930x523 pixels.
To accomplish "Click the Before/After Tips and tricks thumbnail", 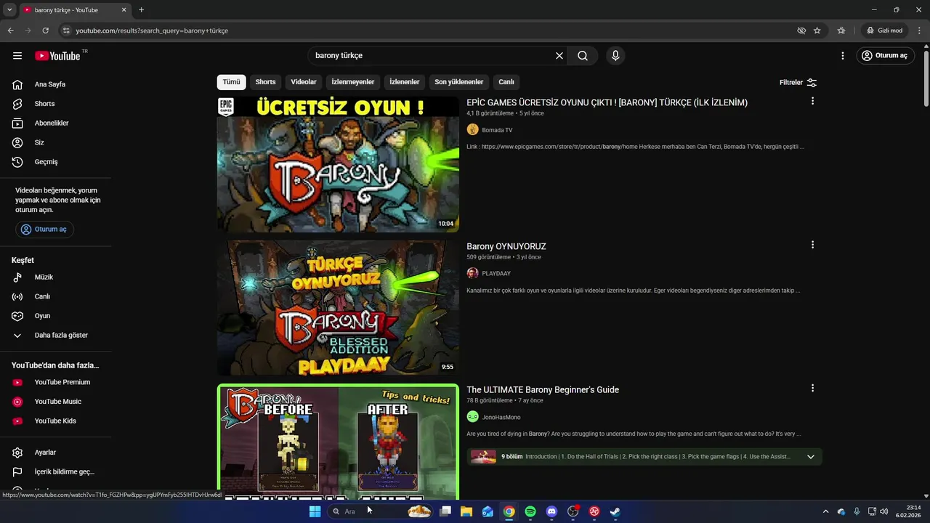I will (338, 442).
